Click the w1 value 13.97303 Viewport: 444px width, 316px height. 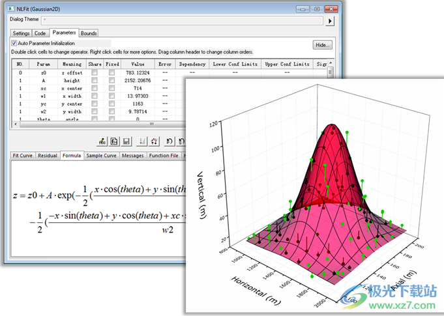point(138,96)
